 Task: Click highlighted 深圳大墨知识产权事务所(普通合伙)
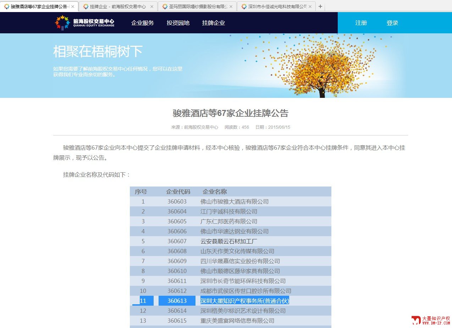[x=245, y=301]
